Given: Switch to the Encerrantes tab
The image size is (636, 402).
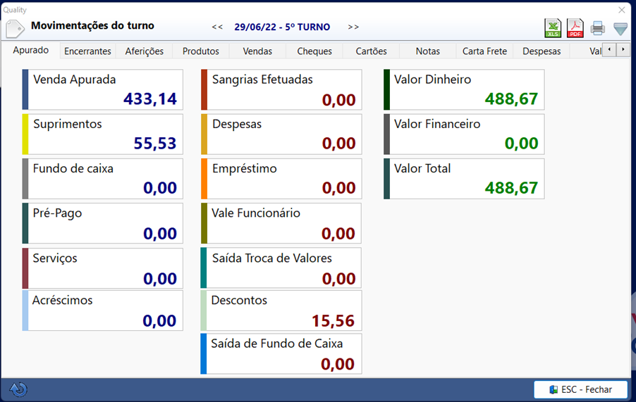Looking at the screenshot, I should [x=87, y=51].
